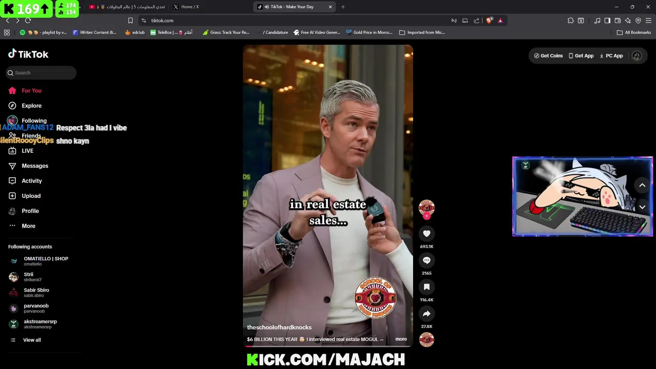656x369 pixels.
Task: Open the apps grid icon in bookmarks bar
Action: click(7, 32)
